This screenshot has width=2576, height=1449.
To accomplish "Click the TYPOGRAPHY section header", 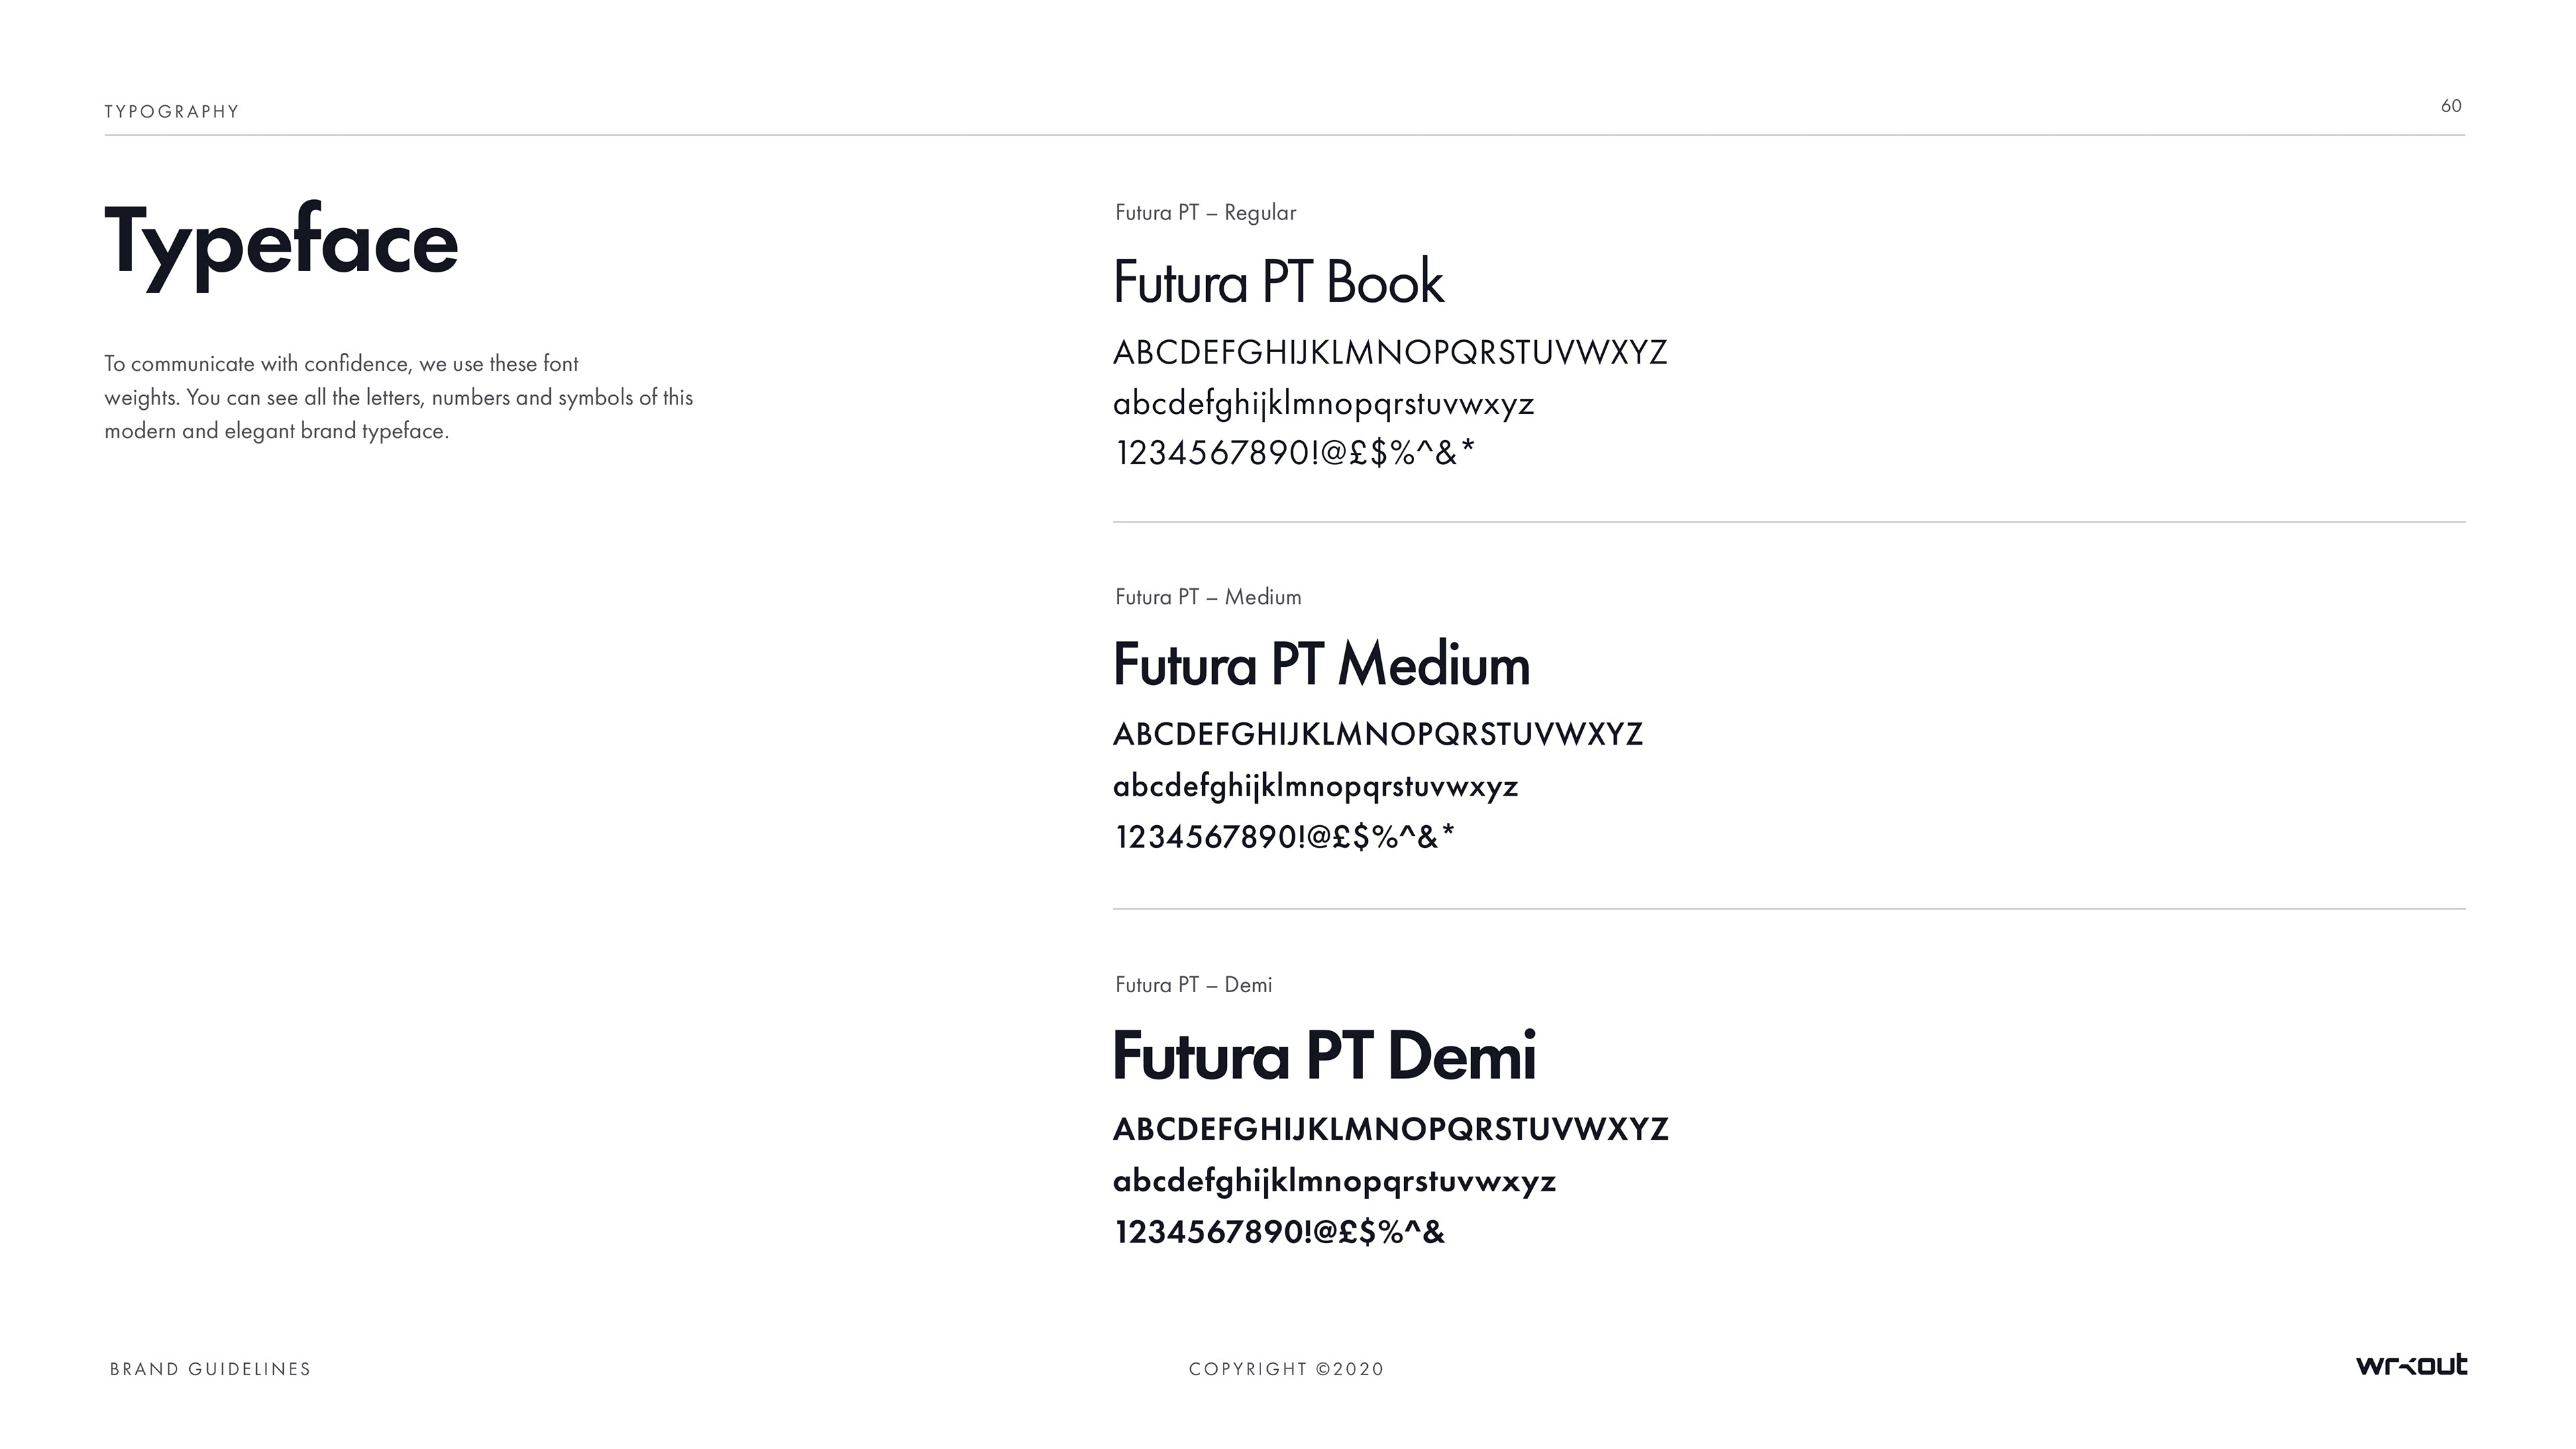I will tap(172, 112).
